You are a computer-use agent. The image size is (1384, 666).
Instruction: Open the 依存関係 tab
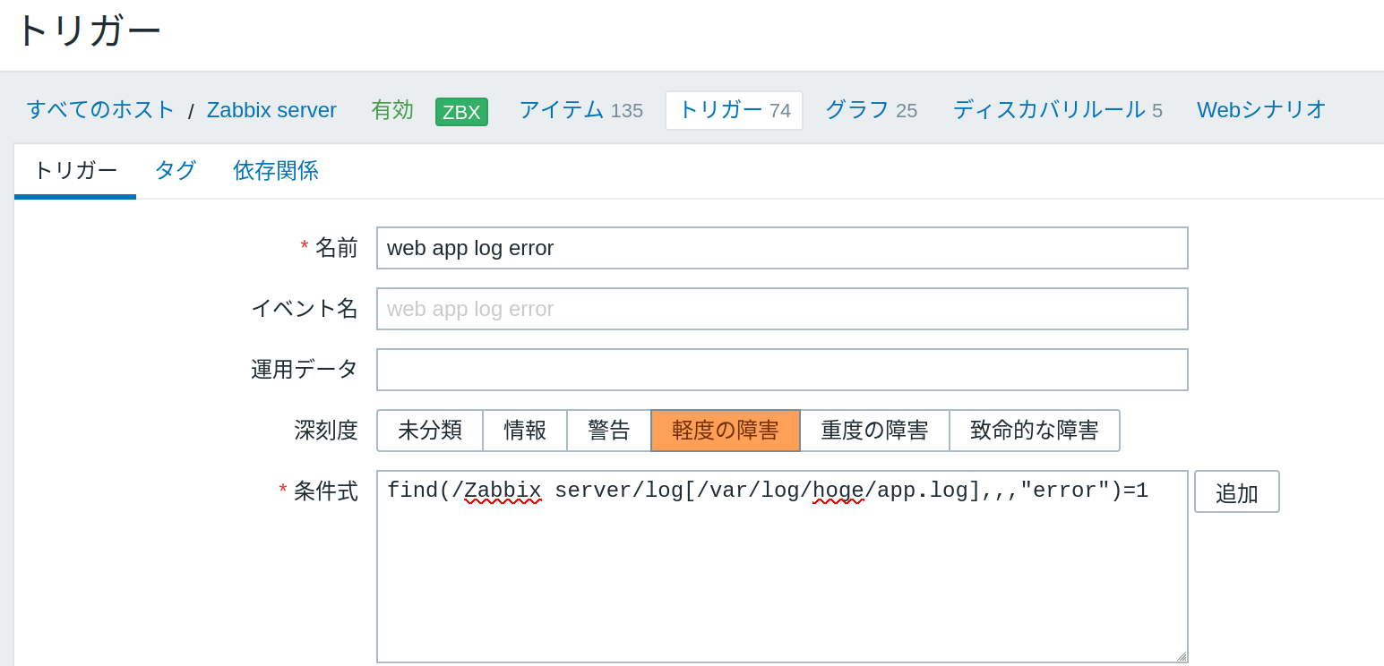(x=276, y=170)
